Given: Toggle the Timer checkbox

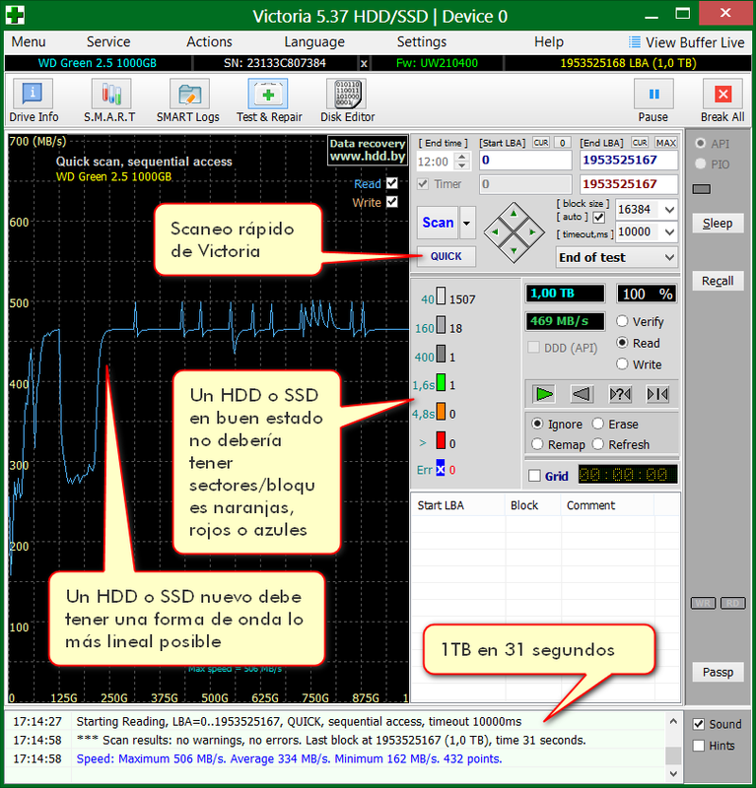Looking at the screenshot, I should click(423, 184).
